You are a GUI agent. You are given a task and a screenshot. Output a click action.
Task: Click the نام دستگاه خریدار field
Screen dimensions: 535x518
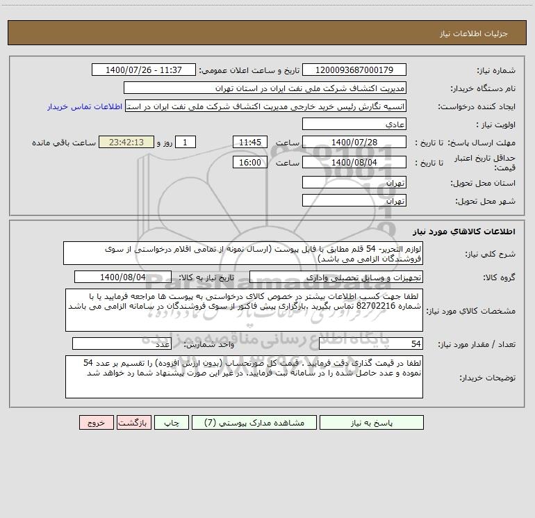(x=265, y=88)
